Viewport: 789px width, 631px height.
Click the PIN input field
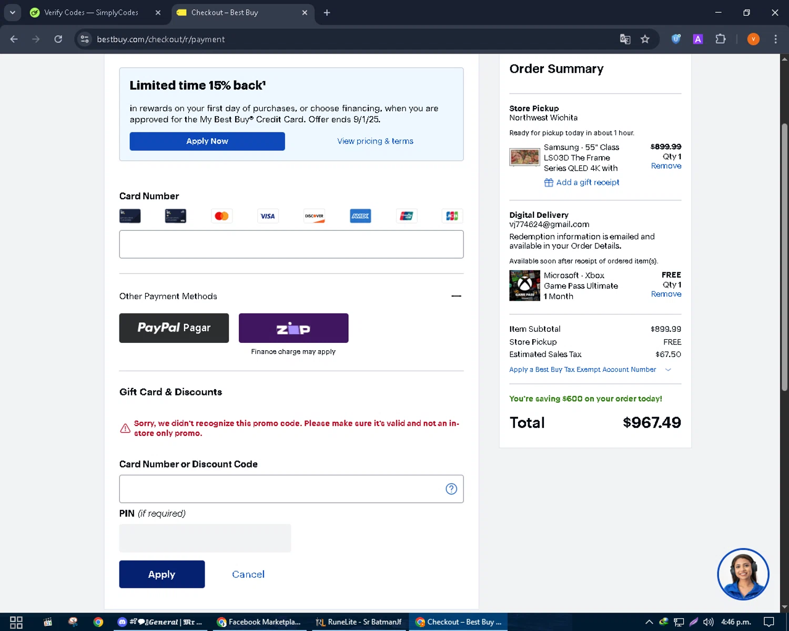(205, 538)
